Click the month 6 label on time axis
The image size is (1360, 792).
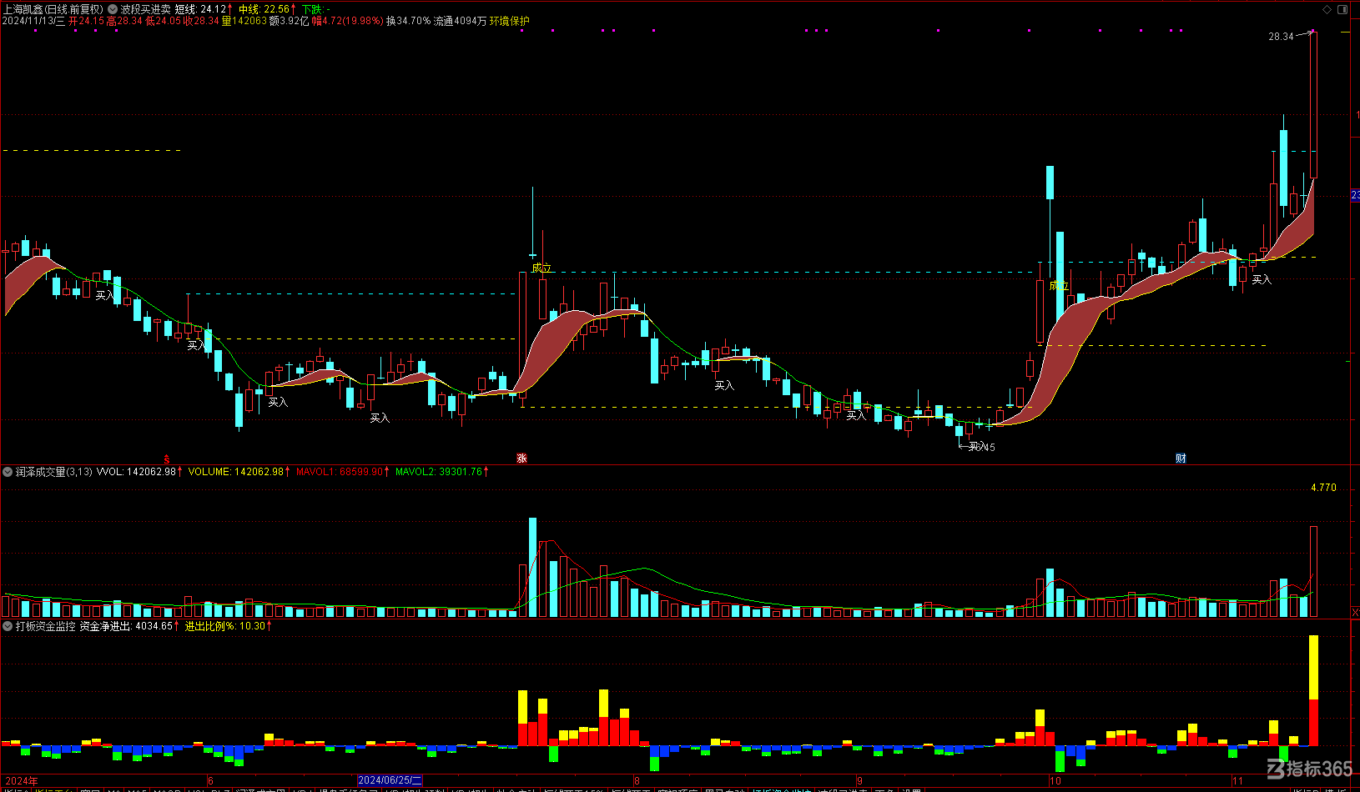[x=210, y=781]
